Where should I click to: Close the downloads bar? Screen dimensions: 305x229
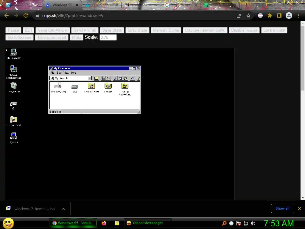click(300, 208)
